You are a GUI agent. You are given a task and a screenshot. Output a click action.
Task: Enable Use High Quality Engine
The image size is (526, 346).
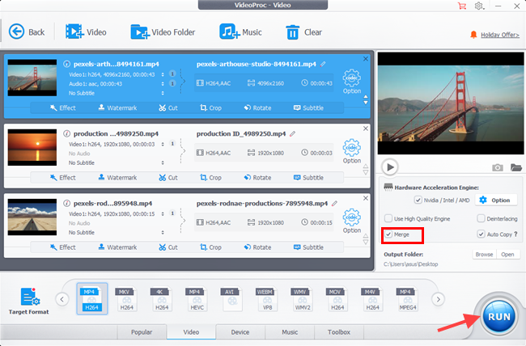coord(388,218)
